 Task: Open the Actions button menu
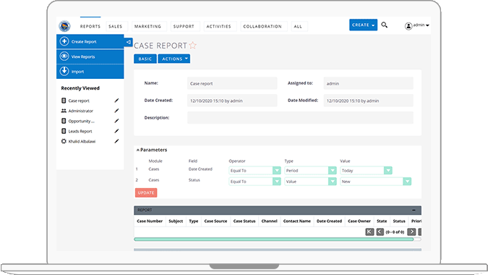coord(174,59)
